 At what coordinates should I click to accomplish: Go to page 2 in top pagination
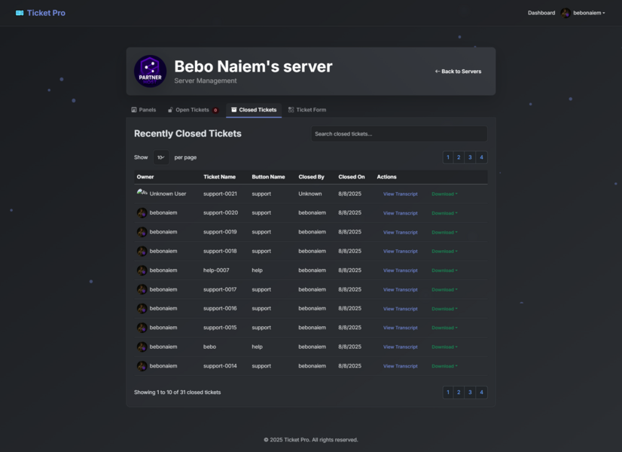coord(459,157)
